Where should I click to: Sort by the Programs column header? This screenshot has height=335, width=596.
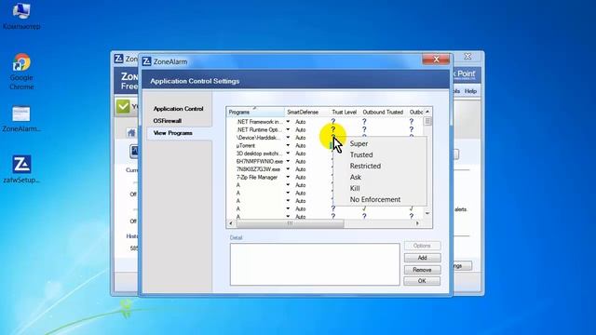click(255, 112)
